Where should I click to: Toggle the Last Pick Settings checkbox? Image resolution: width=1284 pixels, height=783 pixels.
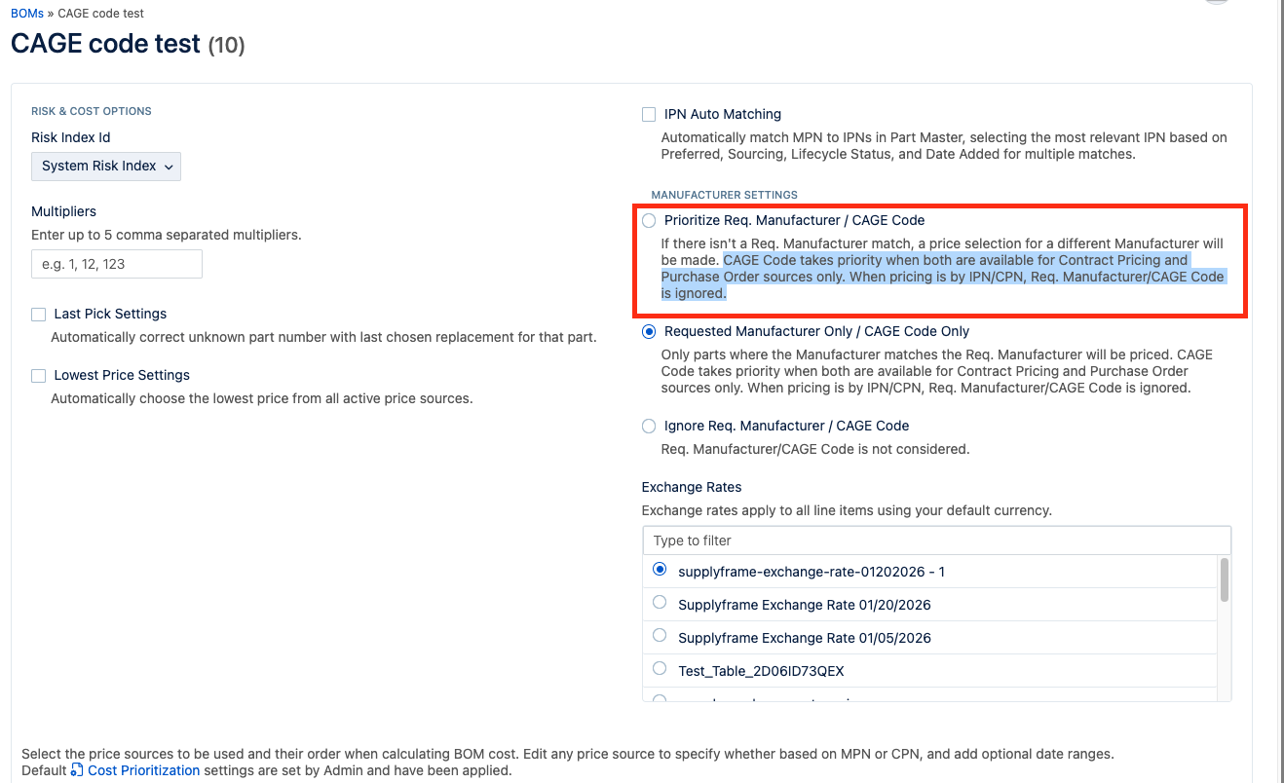[39, 314]
